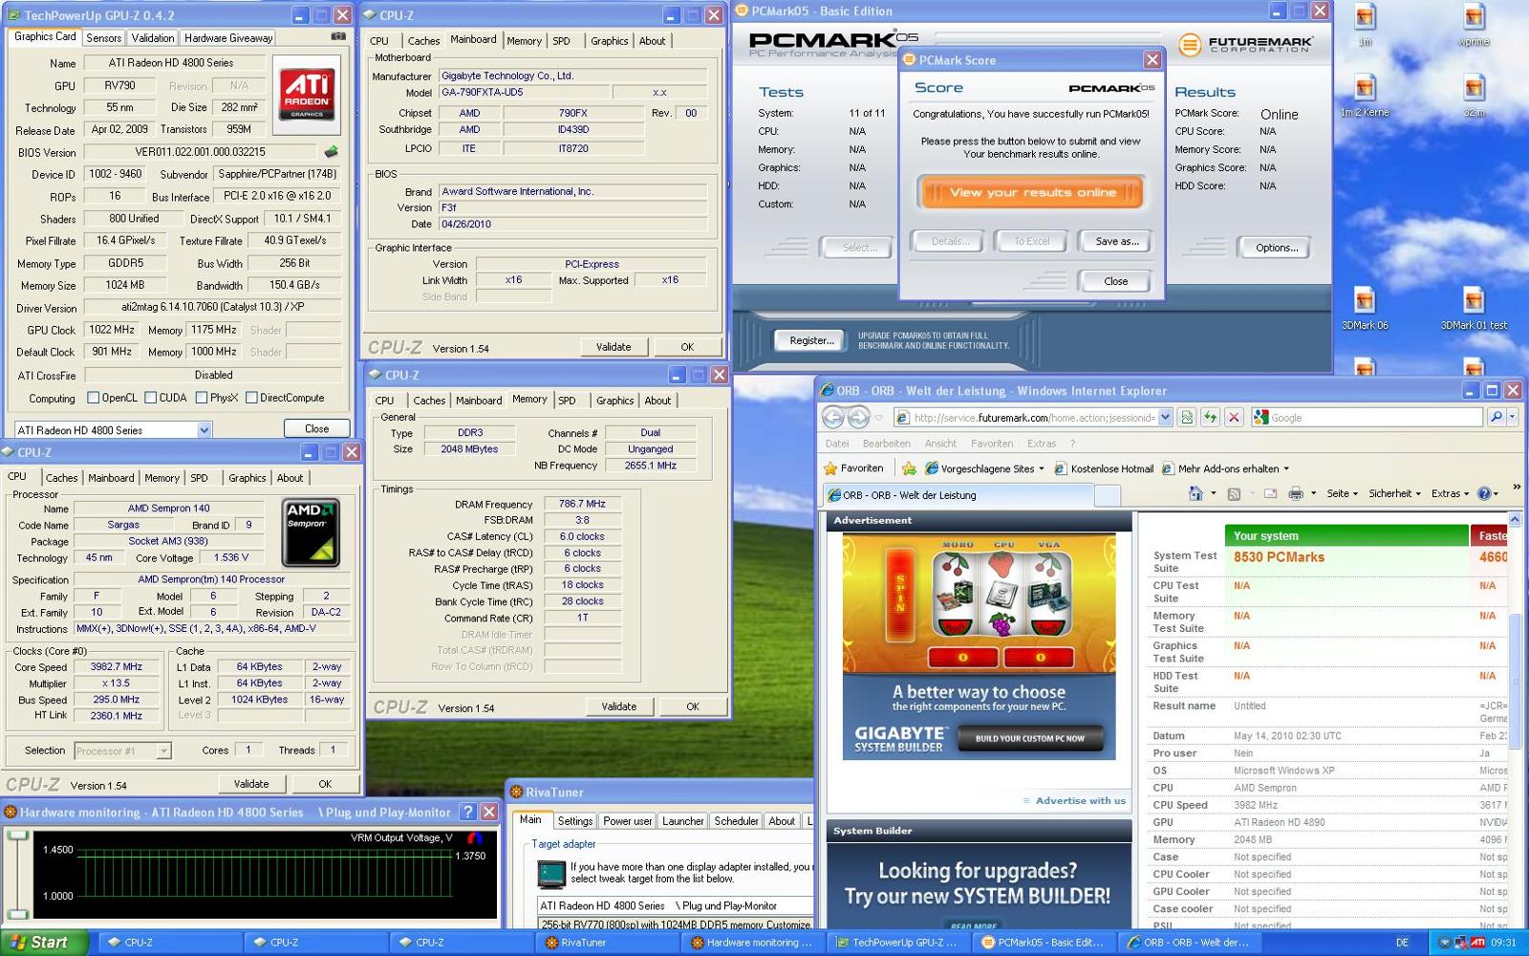Click the IE address bar URL field

tap(1034, 417)
